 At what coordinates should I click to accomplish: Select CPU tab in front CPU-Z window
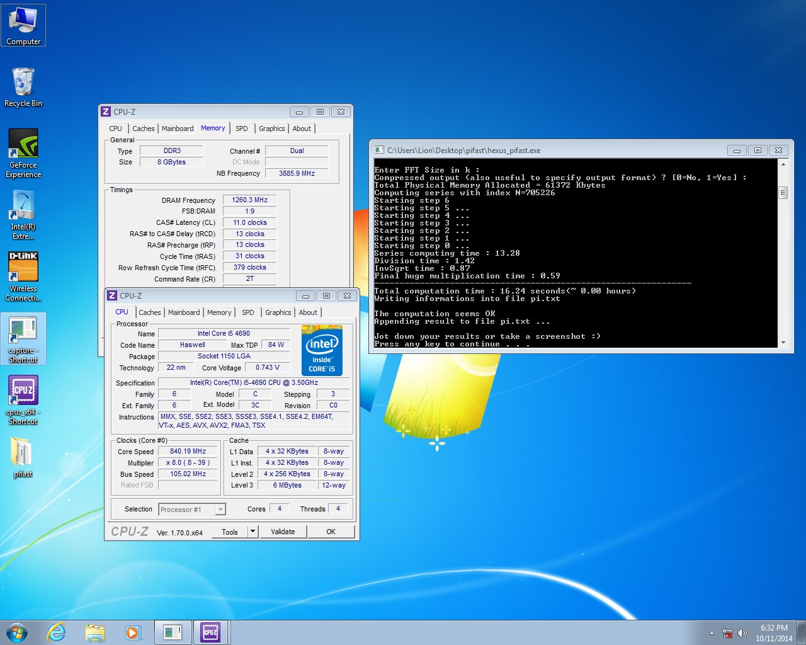122,312
